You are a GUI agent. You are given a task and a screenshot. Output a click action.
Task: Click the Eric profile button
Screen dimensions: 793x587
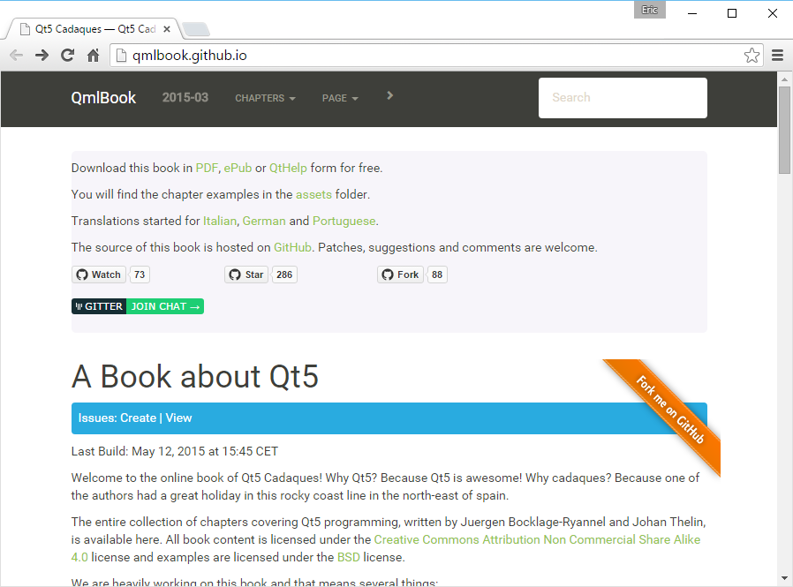pos(649,10)
